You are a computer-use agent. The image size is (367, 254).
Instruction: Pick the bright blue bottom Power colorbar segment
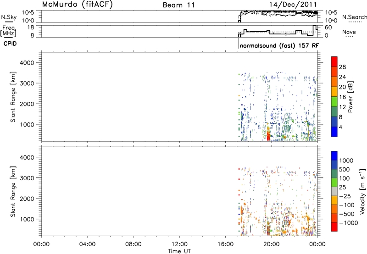(x=334, y=132)
